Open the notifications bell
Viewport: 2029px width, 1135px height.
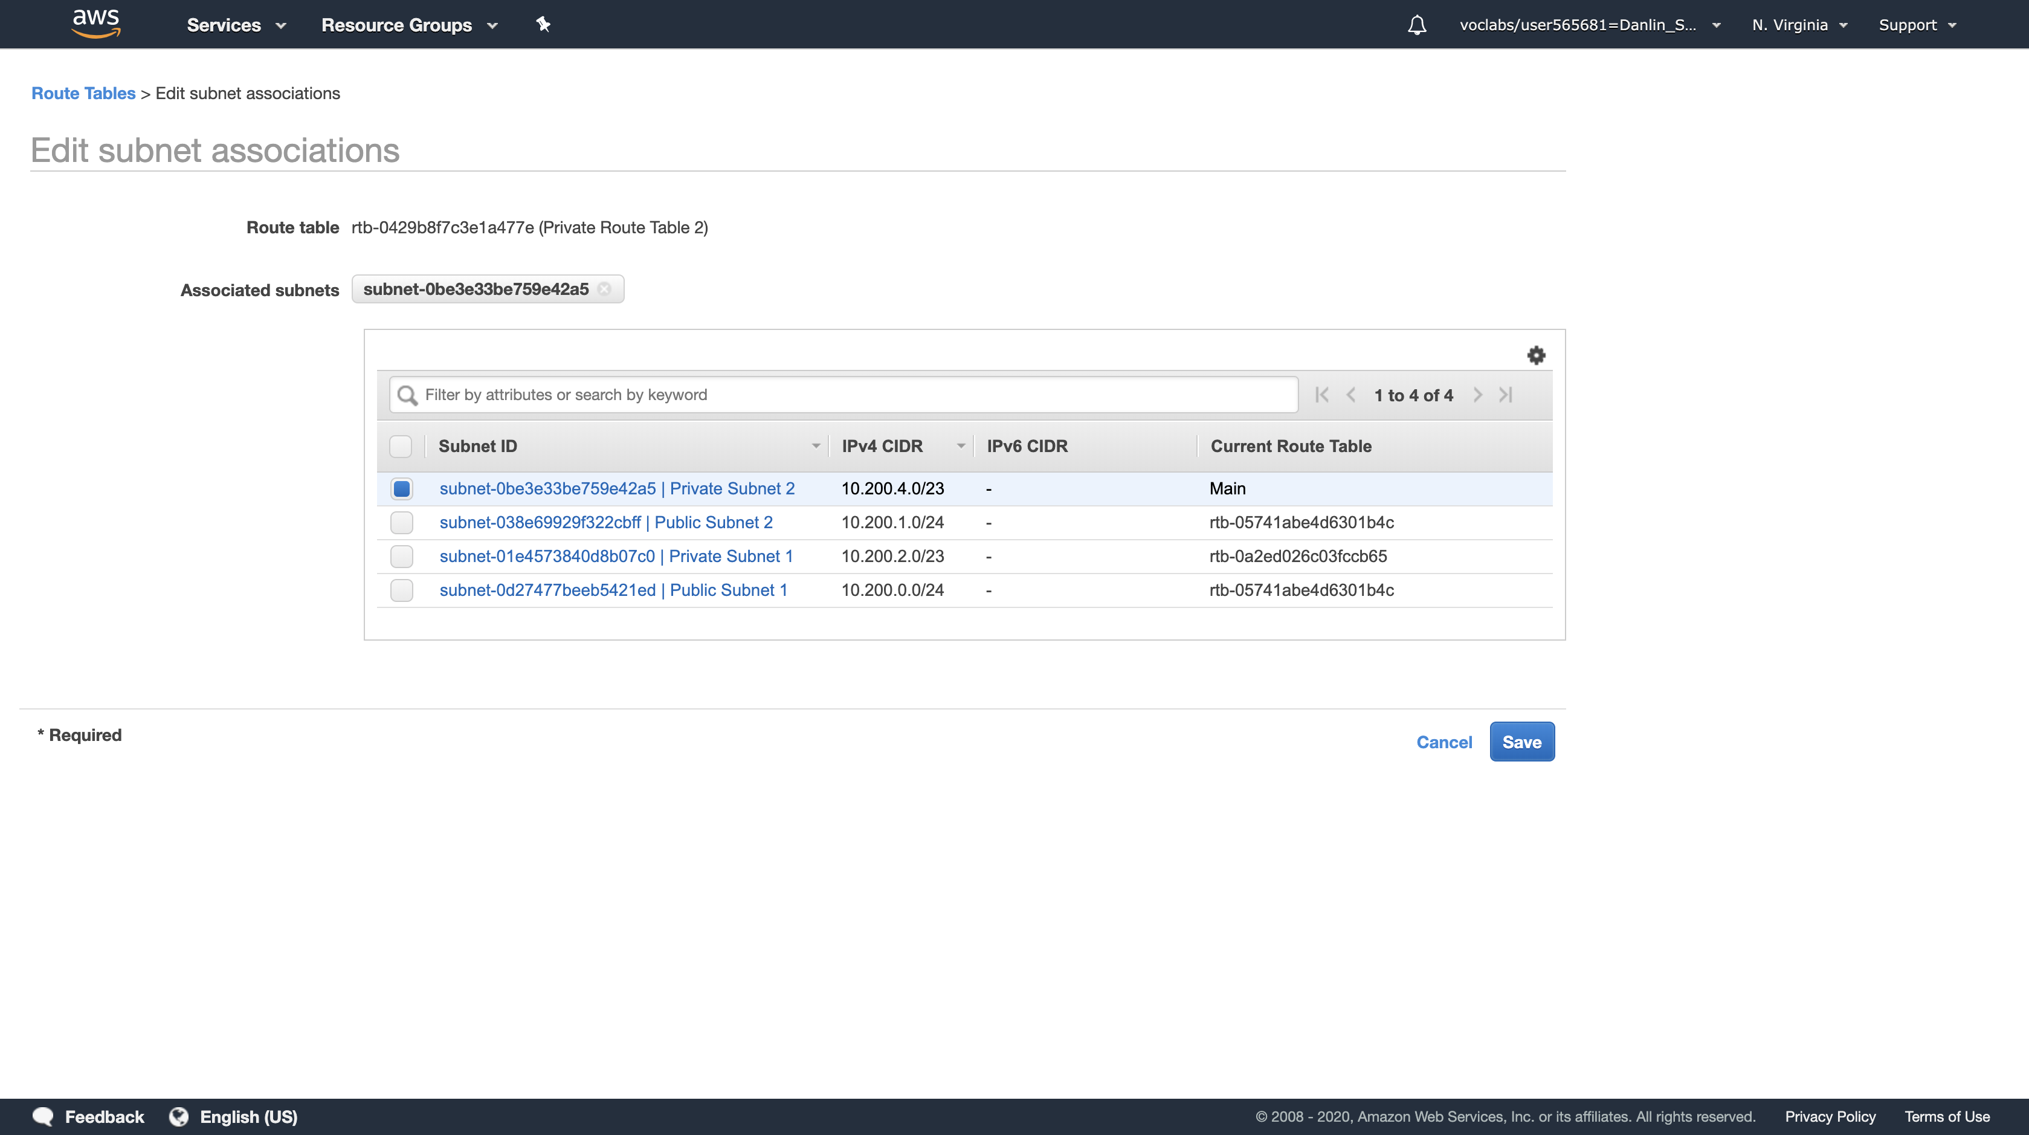coord(1416,25)
